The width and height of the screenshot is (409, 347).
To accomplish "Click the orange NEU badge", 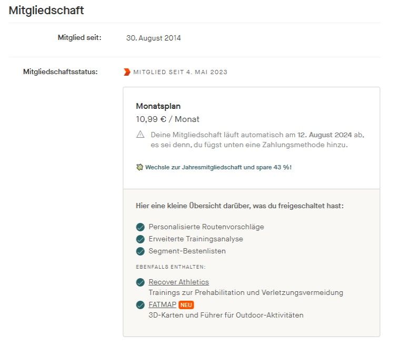I will pyautogui.click(x=186, y=305).
